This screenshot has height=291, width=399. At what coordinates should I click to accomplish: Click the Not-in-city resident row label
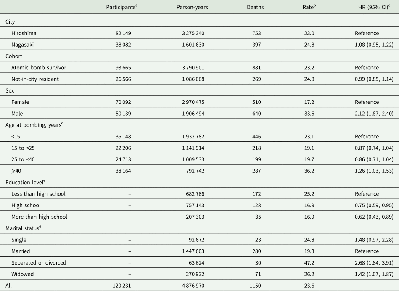(x=39, y=78)
